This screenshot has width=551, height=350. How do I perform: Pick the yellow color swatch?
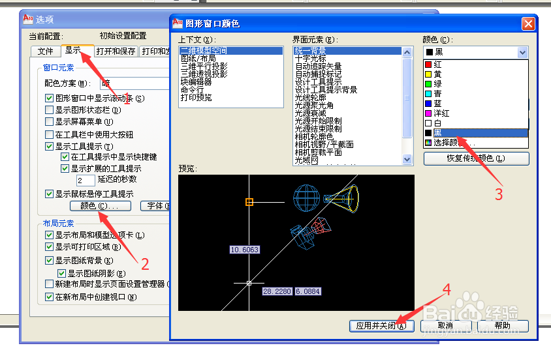428,74
